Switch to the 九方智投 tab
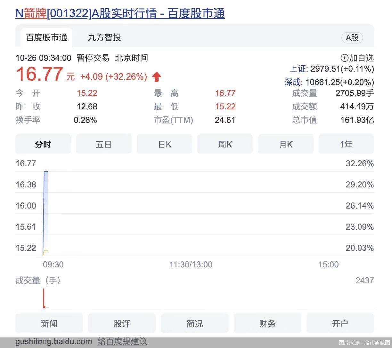 pyautogui.click(x=104, y=37)
